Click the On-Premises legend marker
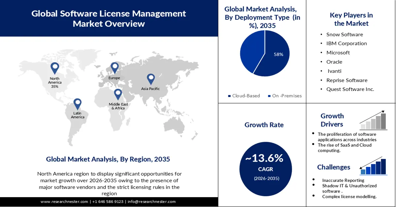 (x=269, y=96)
